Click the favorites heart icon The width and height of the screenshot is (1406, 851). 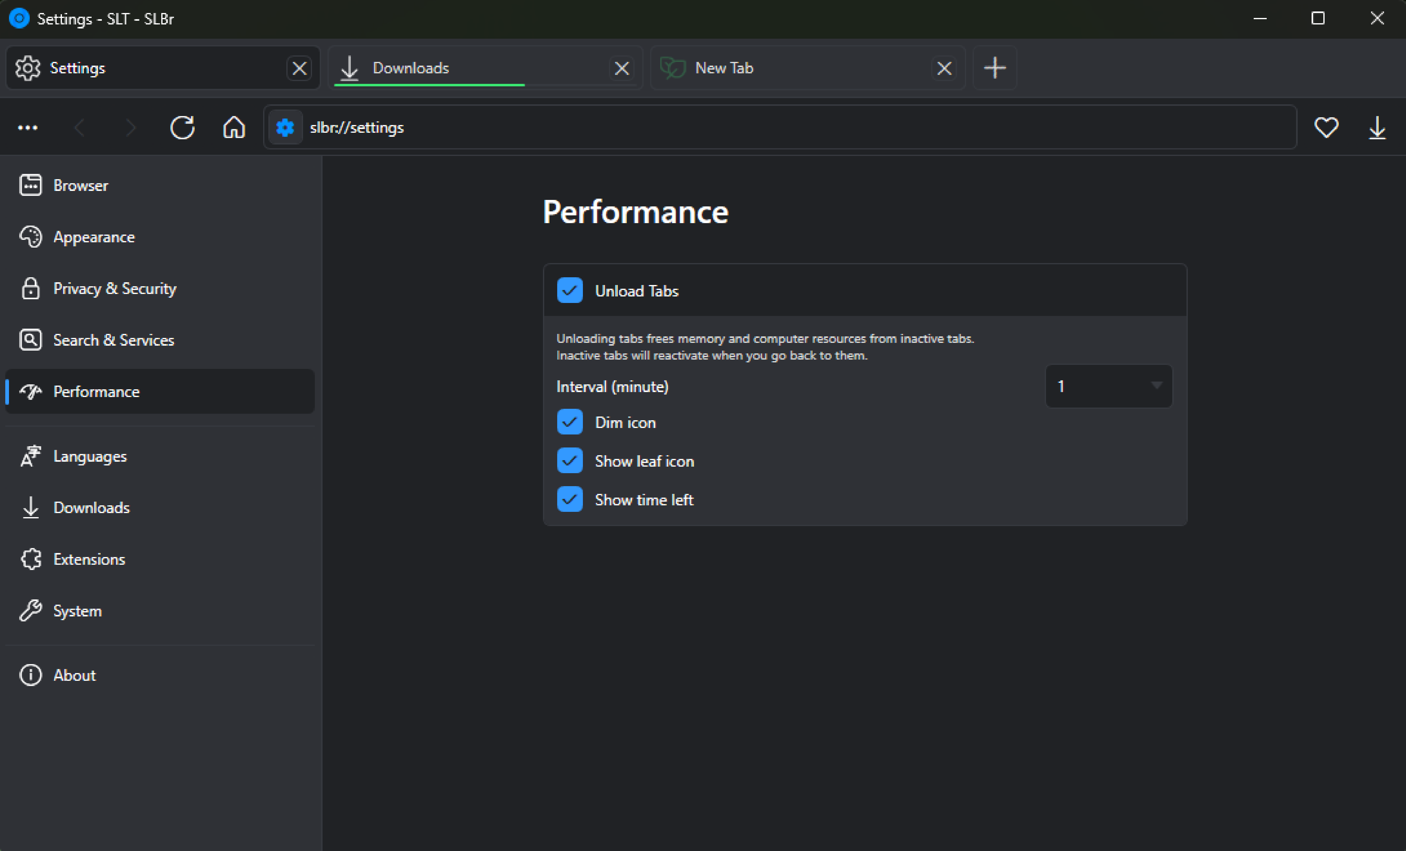tap(1326, 127)
